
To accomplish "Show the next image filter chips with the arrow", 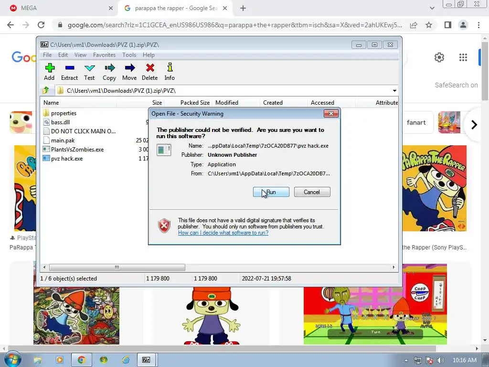I will tap(474, 125).
